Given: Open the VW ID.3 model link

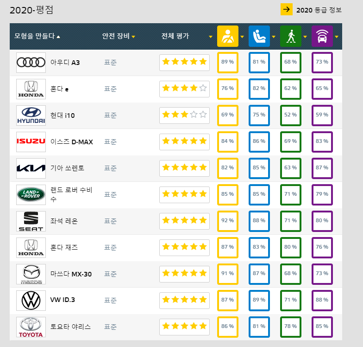Looking at the screenshot, I should [63, 300].
